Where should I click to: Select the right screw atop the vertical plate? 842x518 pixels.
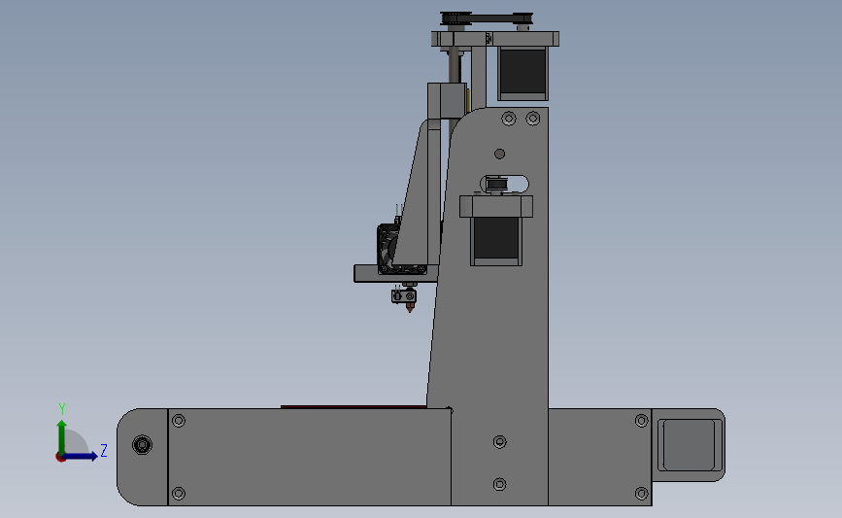point(533,119)
